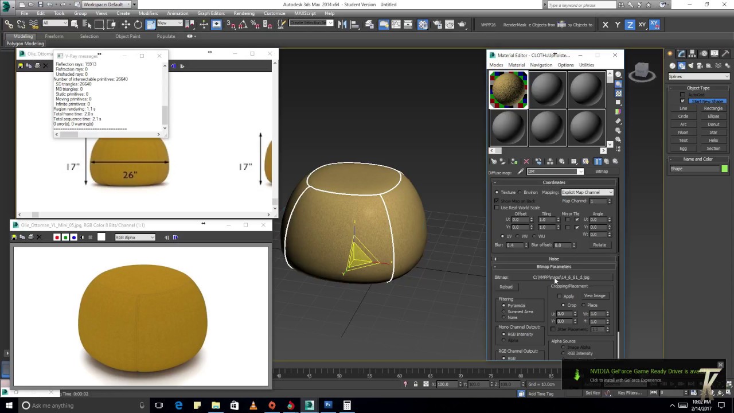Screen dimensions: 734x413
Task: Click the green object color swatch
Action: point(725,169)
